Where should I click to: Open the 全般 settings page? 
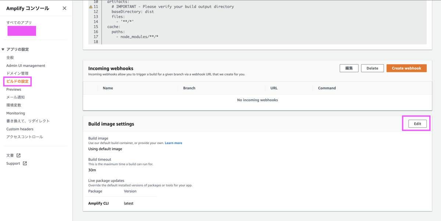[x=10, y=57]
